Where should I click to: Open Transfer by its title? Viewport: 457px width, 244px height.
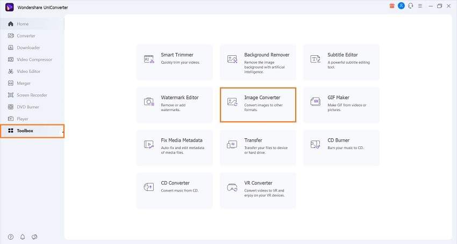[253, 140]
